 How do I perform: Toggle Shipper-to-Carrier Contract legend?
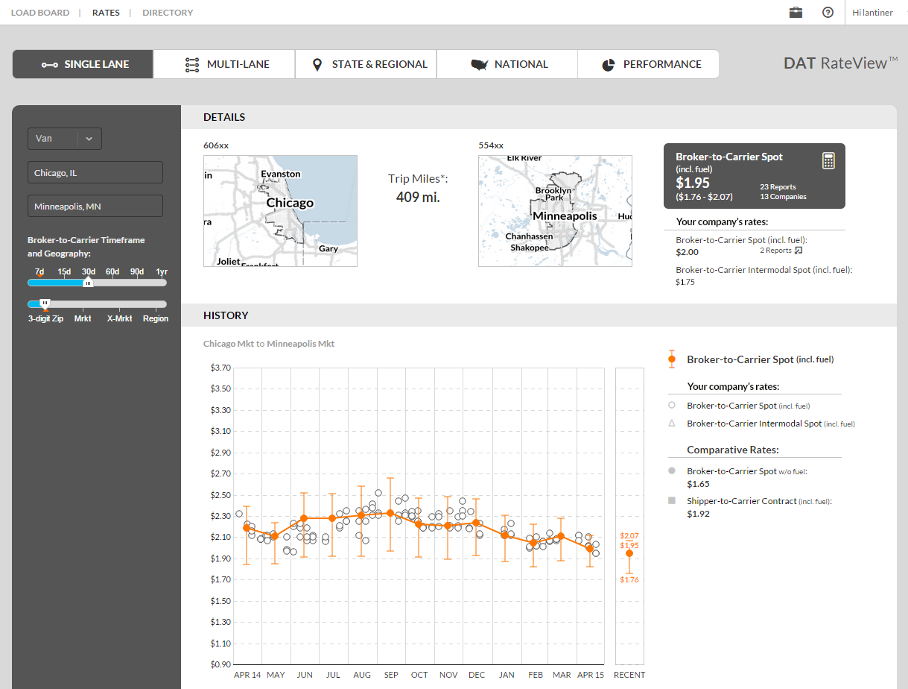pyautogui.click(x=749, y=501)
